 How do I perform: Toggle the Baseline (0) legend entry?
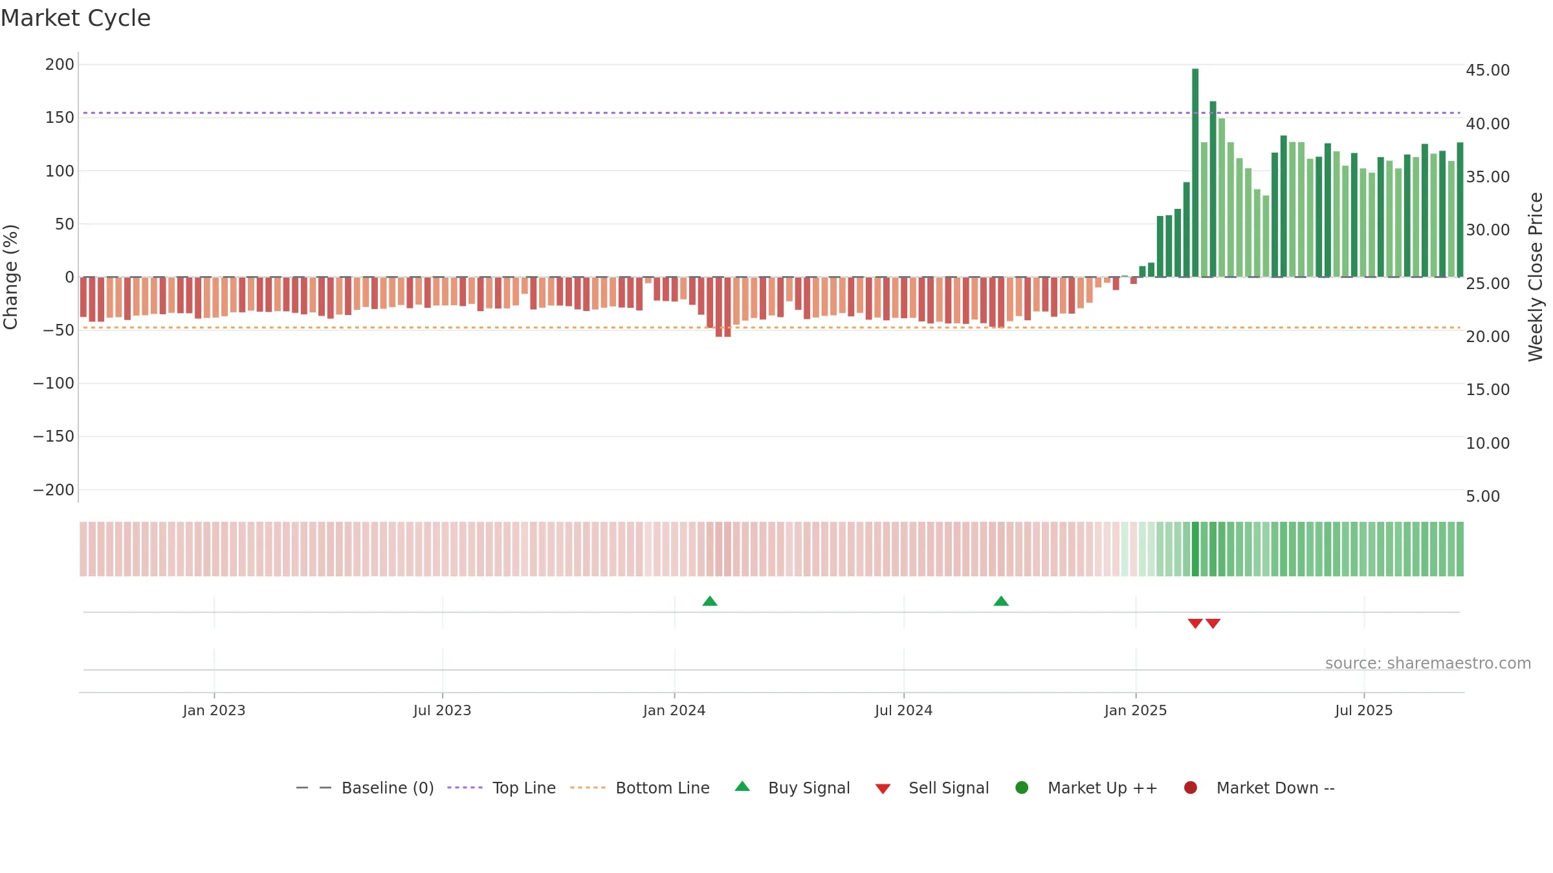click(365, 788)
